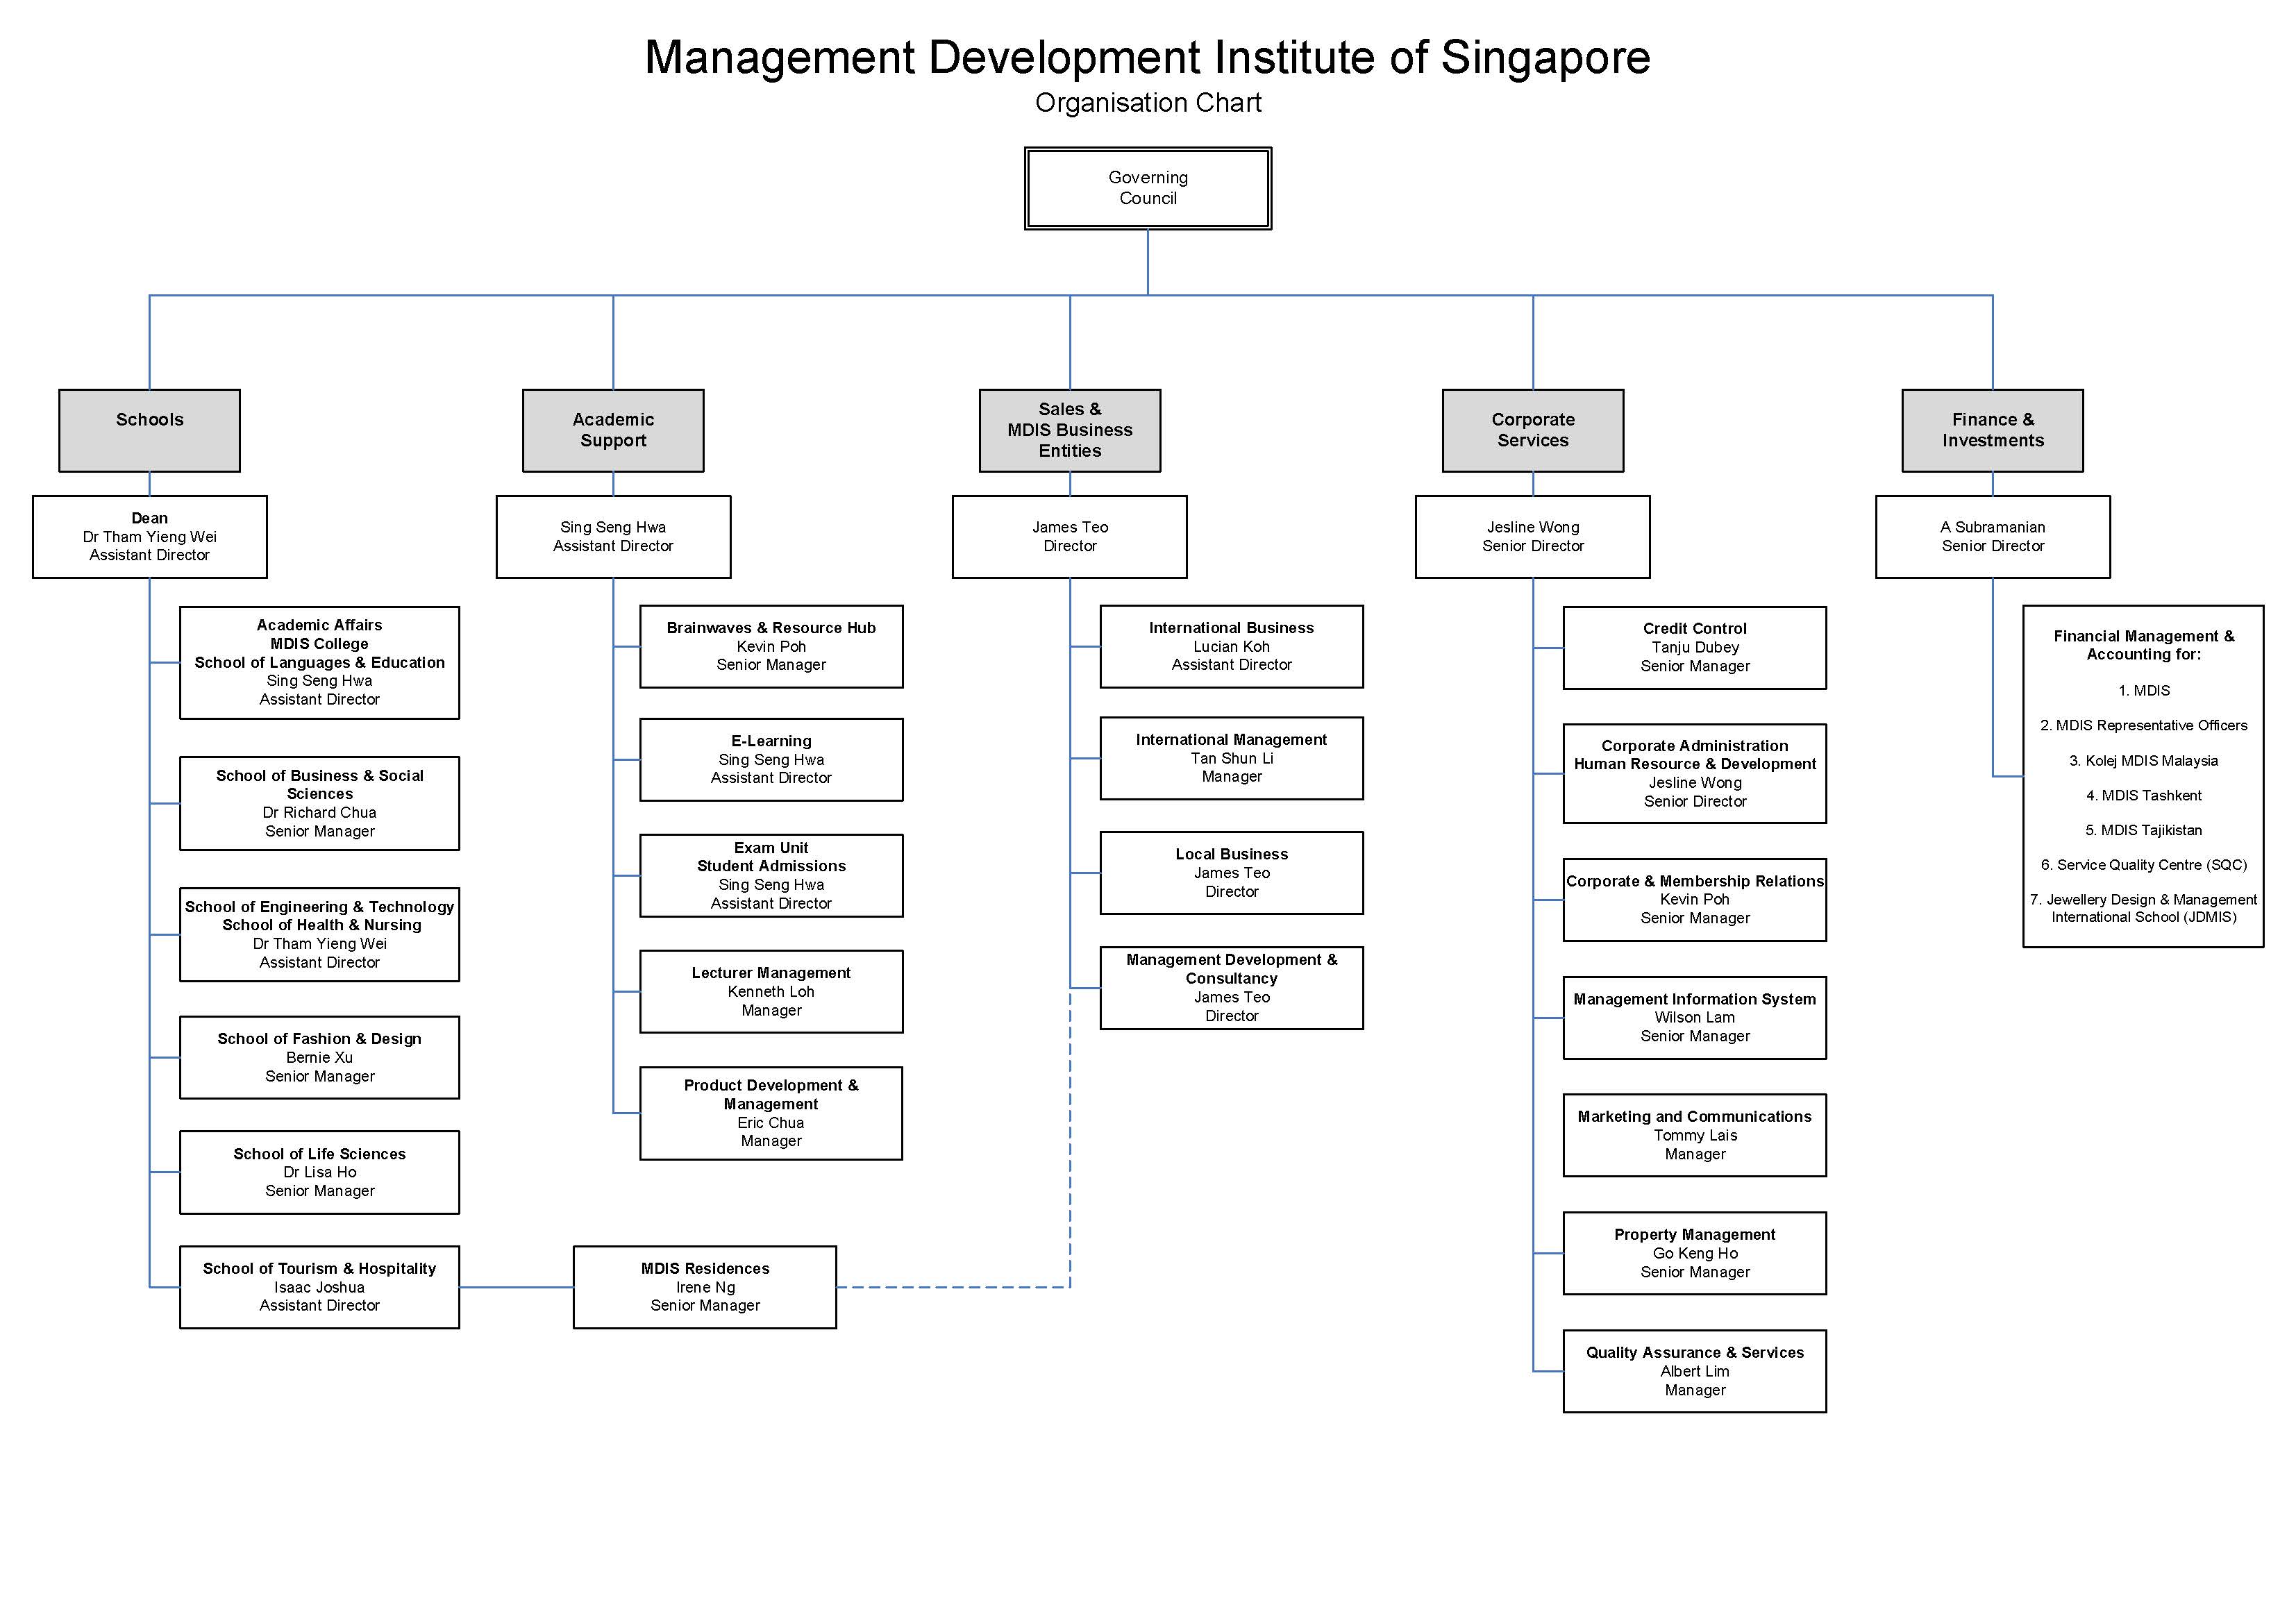Click Product Development & Management box

(771, 1113)
